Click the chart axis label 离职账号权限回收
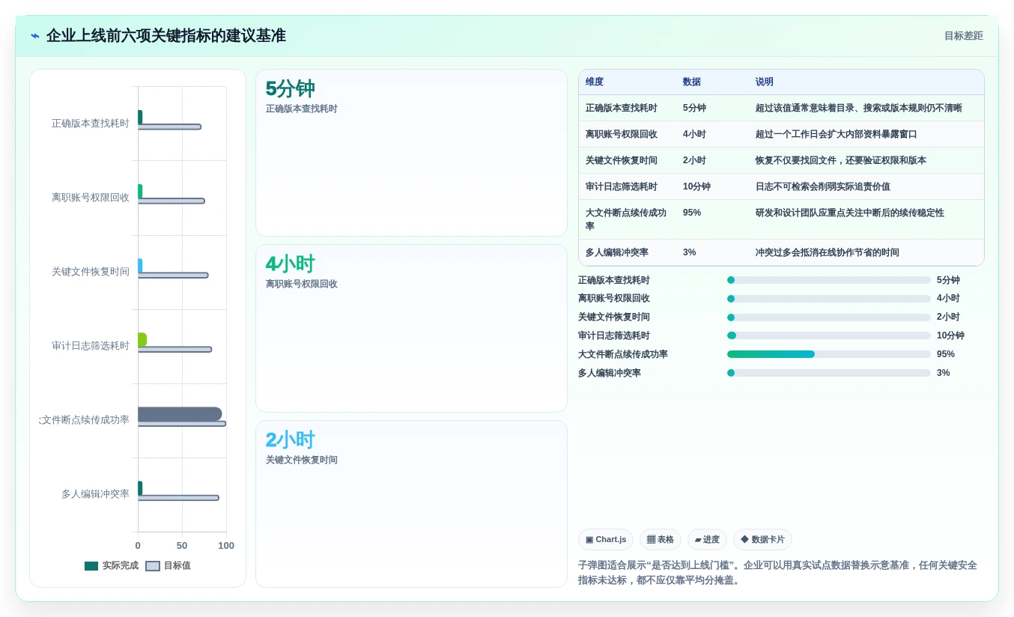The width and height of the screenshot is (1014, 617). [91, 198]
